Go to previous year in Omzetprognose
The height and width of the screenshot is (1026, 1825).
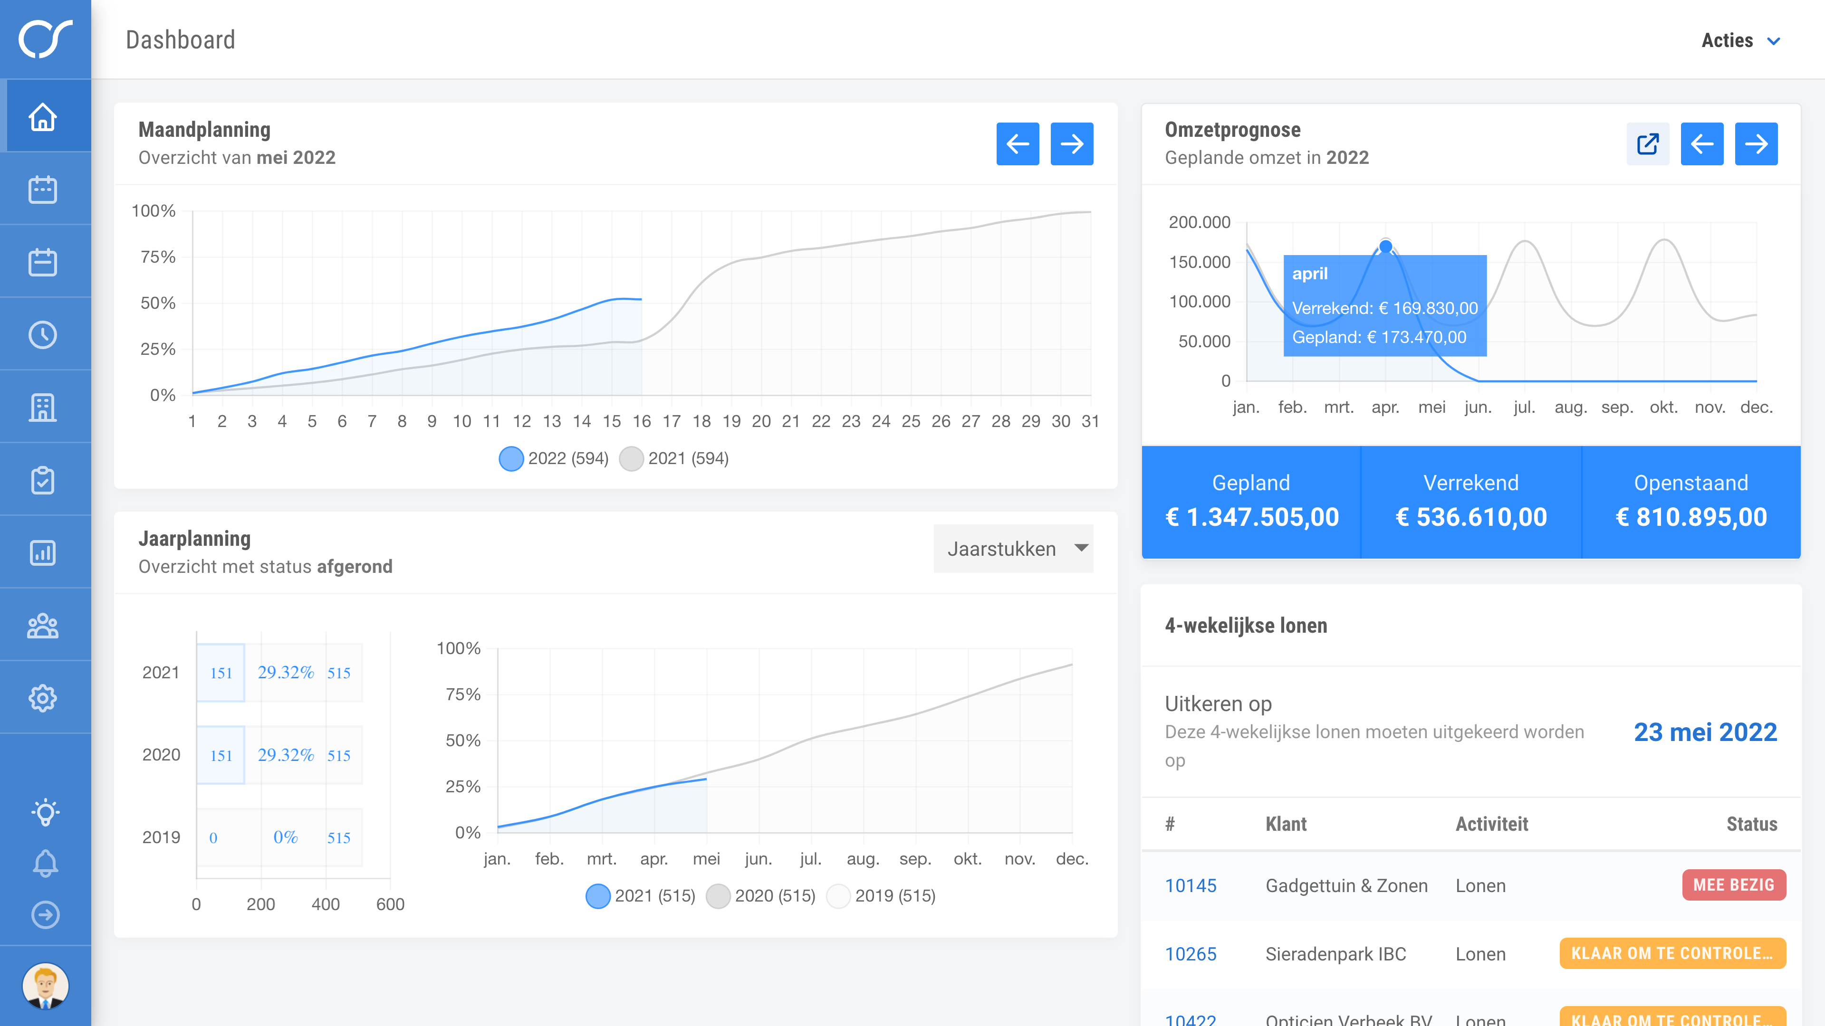[x=1702, y=144]
